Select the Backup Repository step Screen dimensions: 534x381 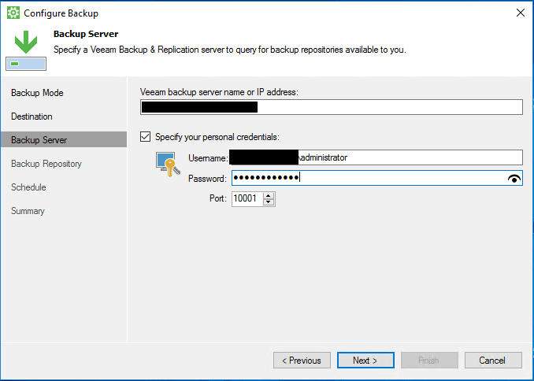click(46, 164)
